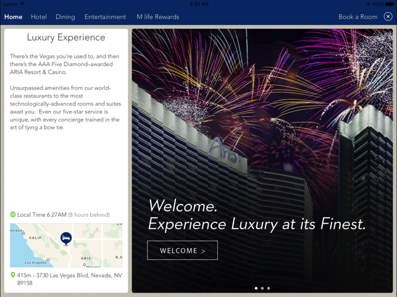Click the battery indicator in status bar
Image resolution: width=397 pixels, height=297 pixels.
(390, 4)
